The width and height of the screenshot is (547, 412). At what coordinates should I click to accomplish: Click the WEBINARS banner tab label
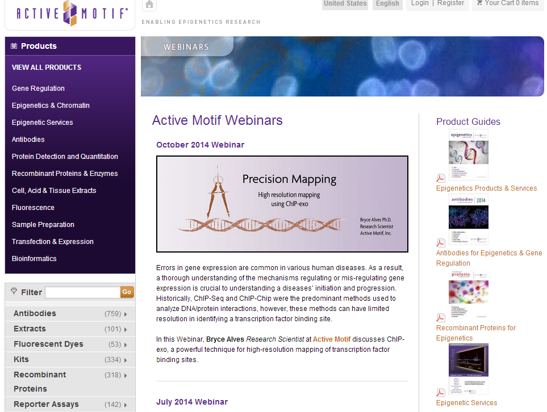point(186,47)
